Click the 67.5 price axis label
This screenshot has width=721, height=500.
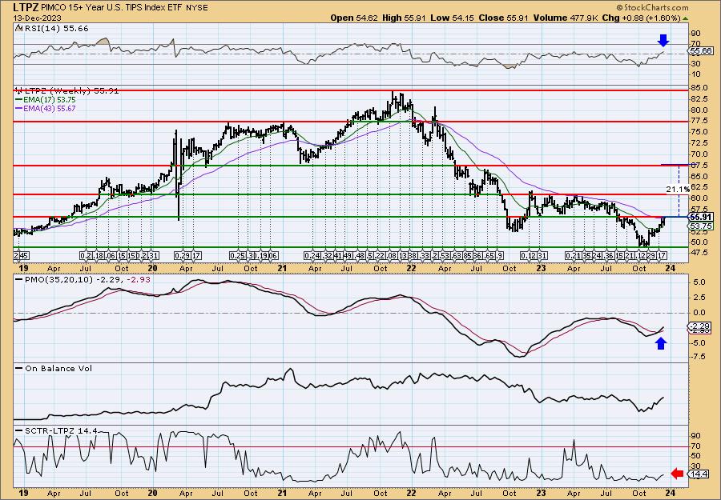coord(700,166)
